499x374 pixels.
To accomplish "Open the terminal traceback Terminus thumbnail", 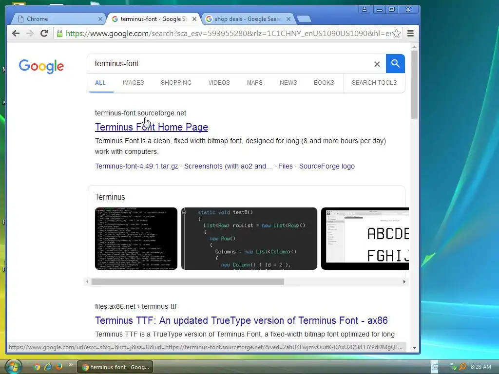I will (x=136, y=239).
